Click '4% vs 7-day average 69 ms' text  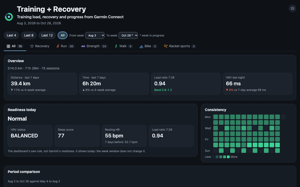click(247, 90)
